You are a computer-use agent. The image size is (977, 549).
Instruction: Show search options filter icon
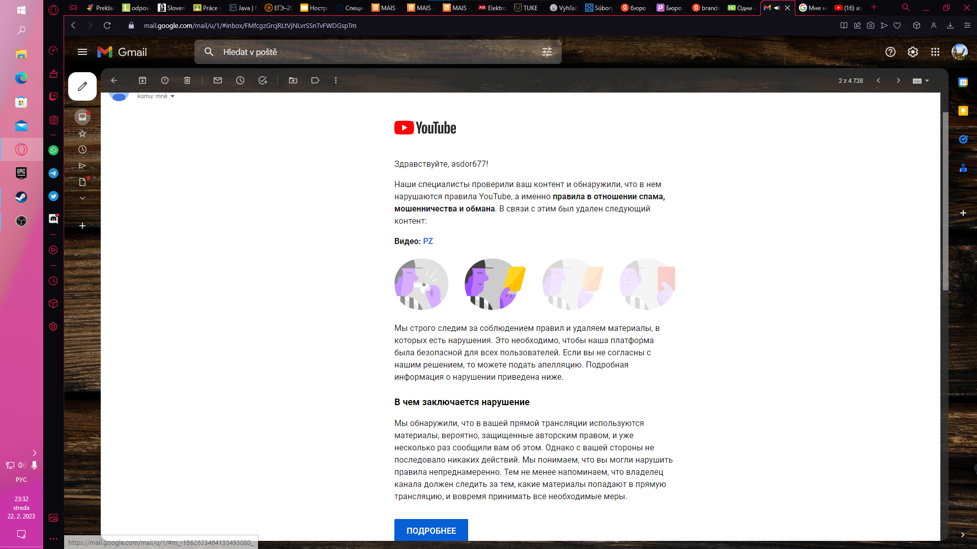547,52
